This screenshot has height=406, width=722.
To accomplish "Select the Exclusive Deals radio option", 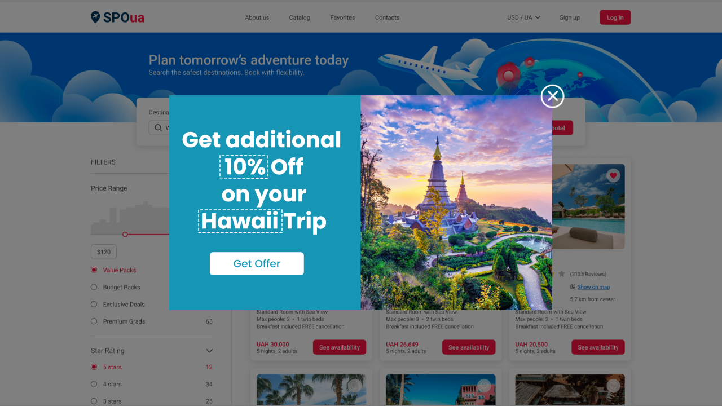I will coord(94,304).
